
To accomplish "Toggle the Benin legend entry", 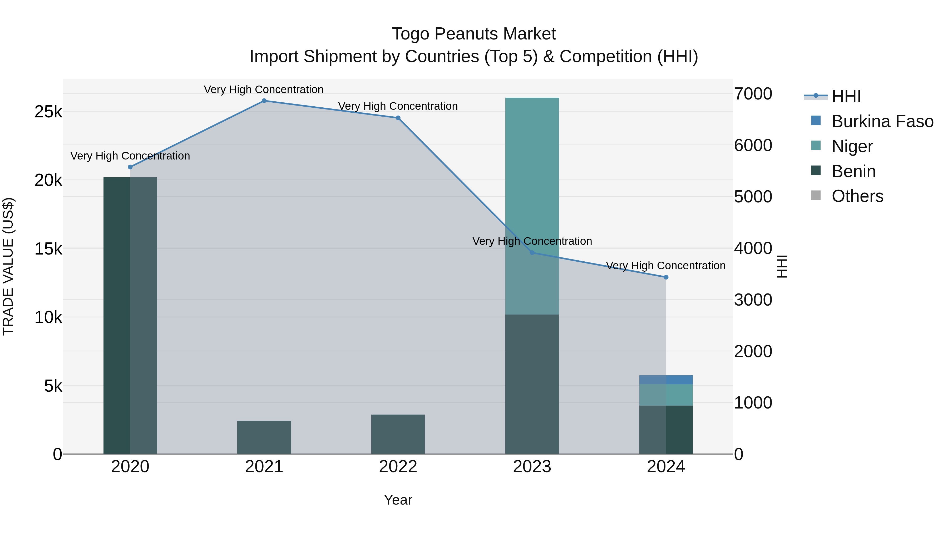I will [843, 171].
